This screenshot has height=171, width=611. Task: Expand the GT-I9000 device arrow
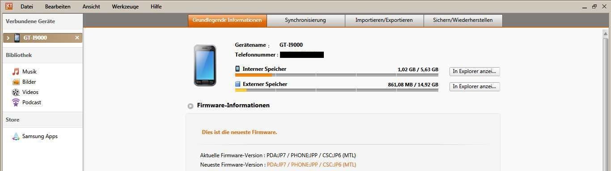8,38
